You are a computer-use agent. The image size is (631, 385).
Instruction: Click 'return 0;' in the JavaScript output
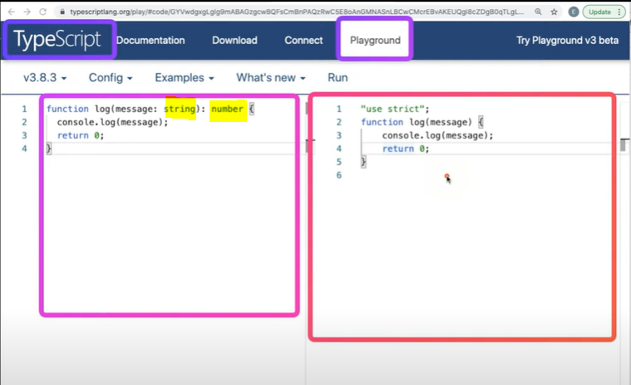(406, 149)
